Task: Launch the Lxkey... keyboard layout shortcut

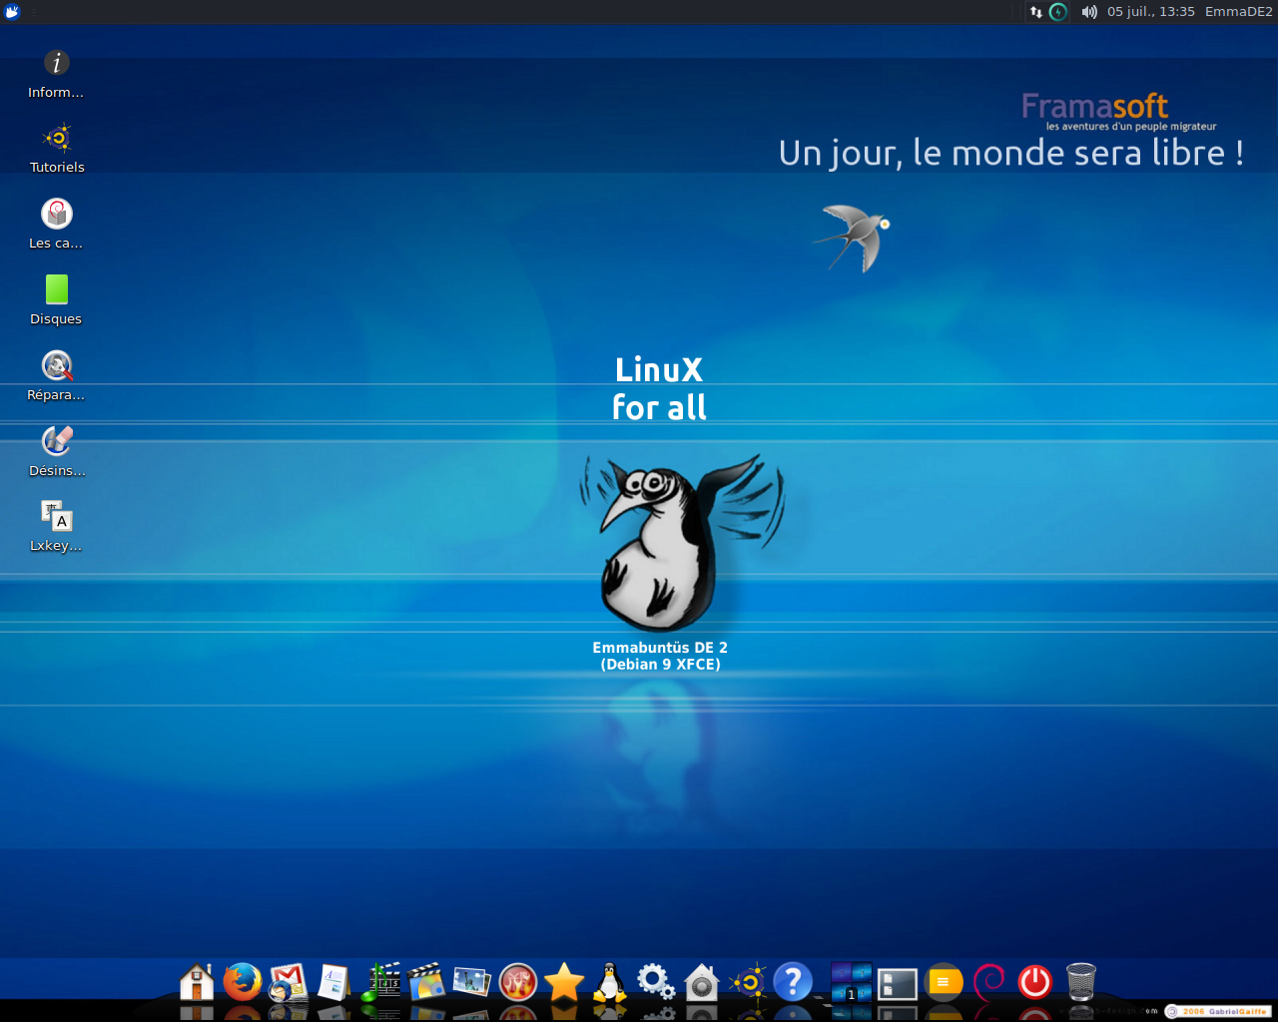Action: tap(56, 527)
